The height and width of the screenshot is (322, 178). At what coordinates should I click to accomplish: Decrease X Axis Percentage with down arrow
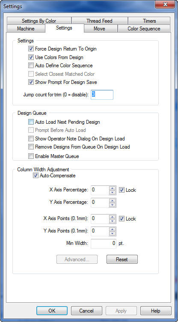112,192
